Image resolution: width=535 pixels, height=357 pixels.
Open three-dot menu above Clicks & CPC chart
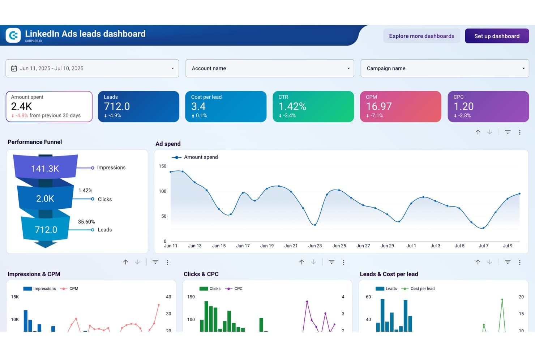(343, 262)
